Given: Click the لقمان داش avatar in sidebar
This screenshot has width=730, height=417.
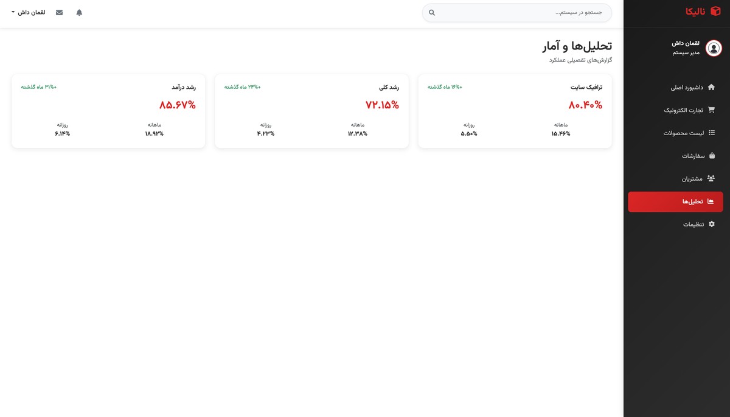Looking at the screenshot, I should pos(714,47).
